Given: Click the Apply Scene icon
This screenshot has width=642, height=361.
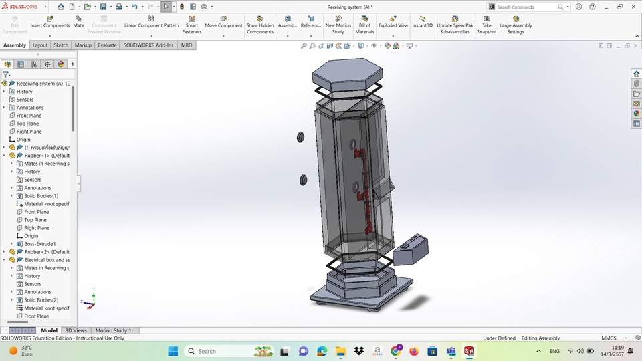Looking at the screenshot, I should pos(396,46).
